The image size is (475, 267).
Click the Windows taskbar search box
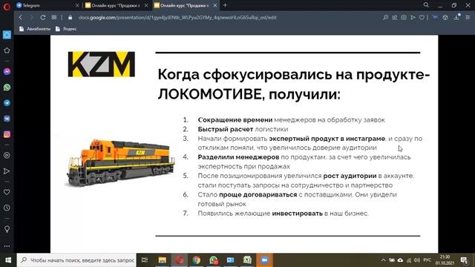click(76, 260)
